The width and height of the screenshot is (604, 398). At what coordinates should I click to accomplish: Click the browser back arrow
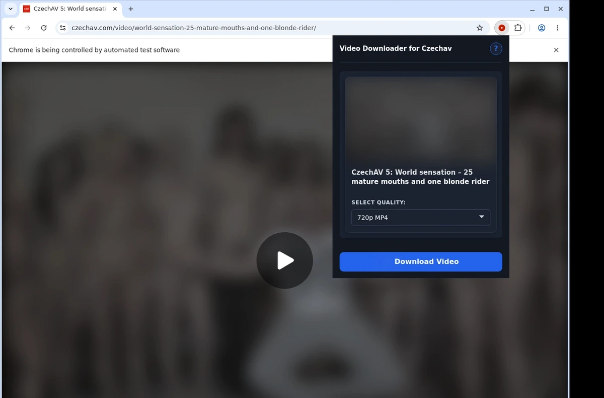12,28
